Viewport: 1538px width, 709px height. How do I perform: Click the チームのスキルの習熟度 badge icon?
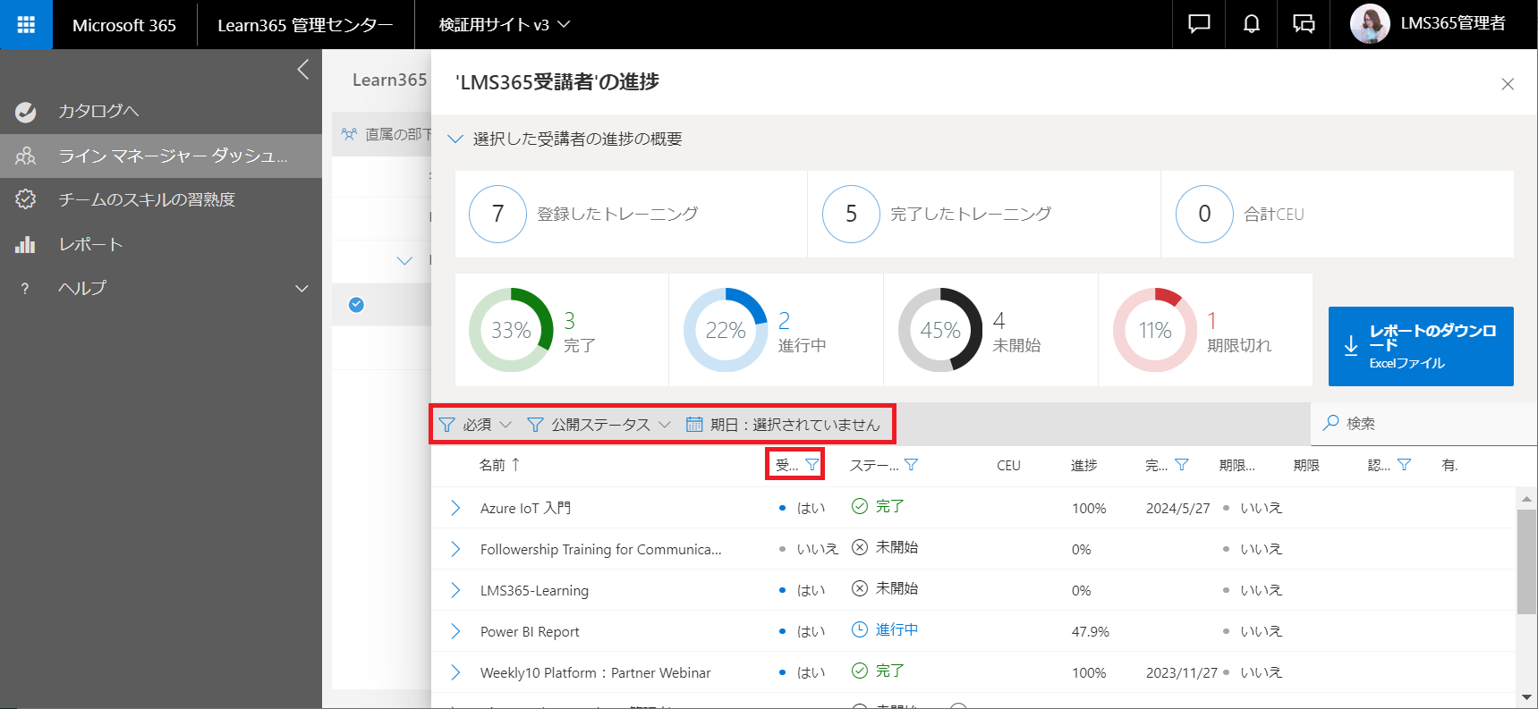(26, 199)
